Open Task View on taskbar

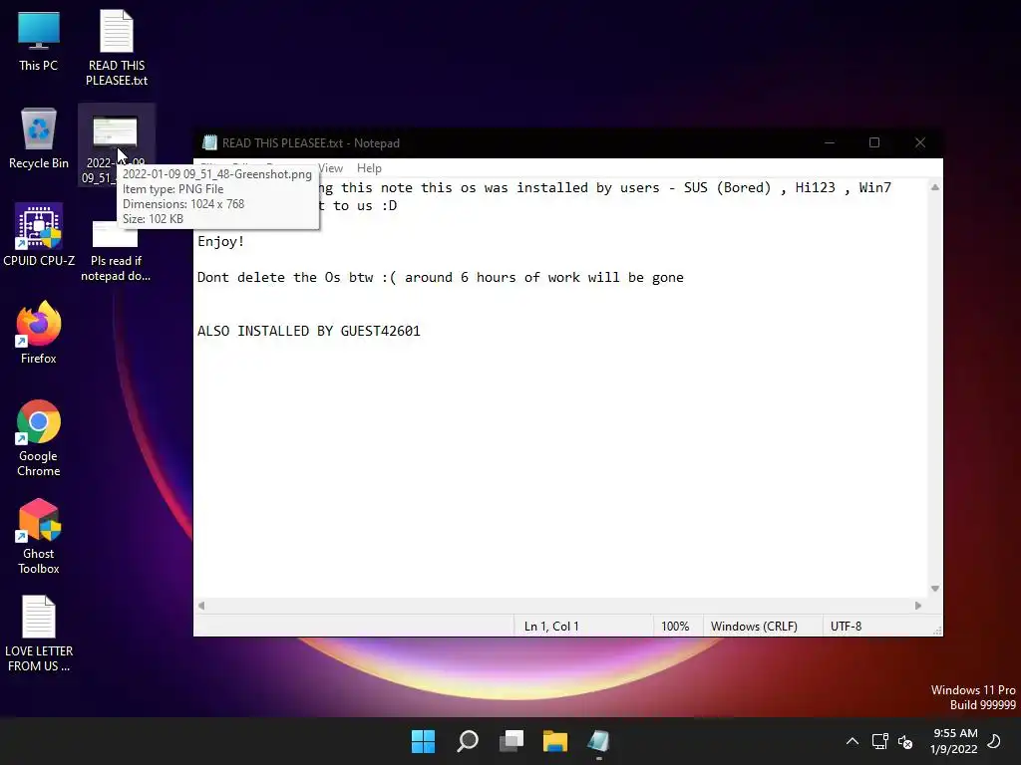[511, 741]
